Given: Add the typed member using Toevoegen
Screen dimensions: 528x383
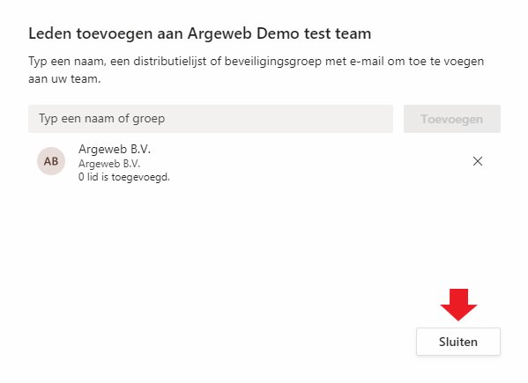Looking at the screenshot, I should [x=452, y=119].
